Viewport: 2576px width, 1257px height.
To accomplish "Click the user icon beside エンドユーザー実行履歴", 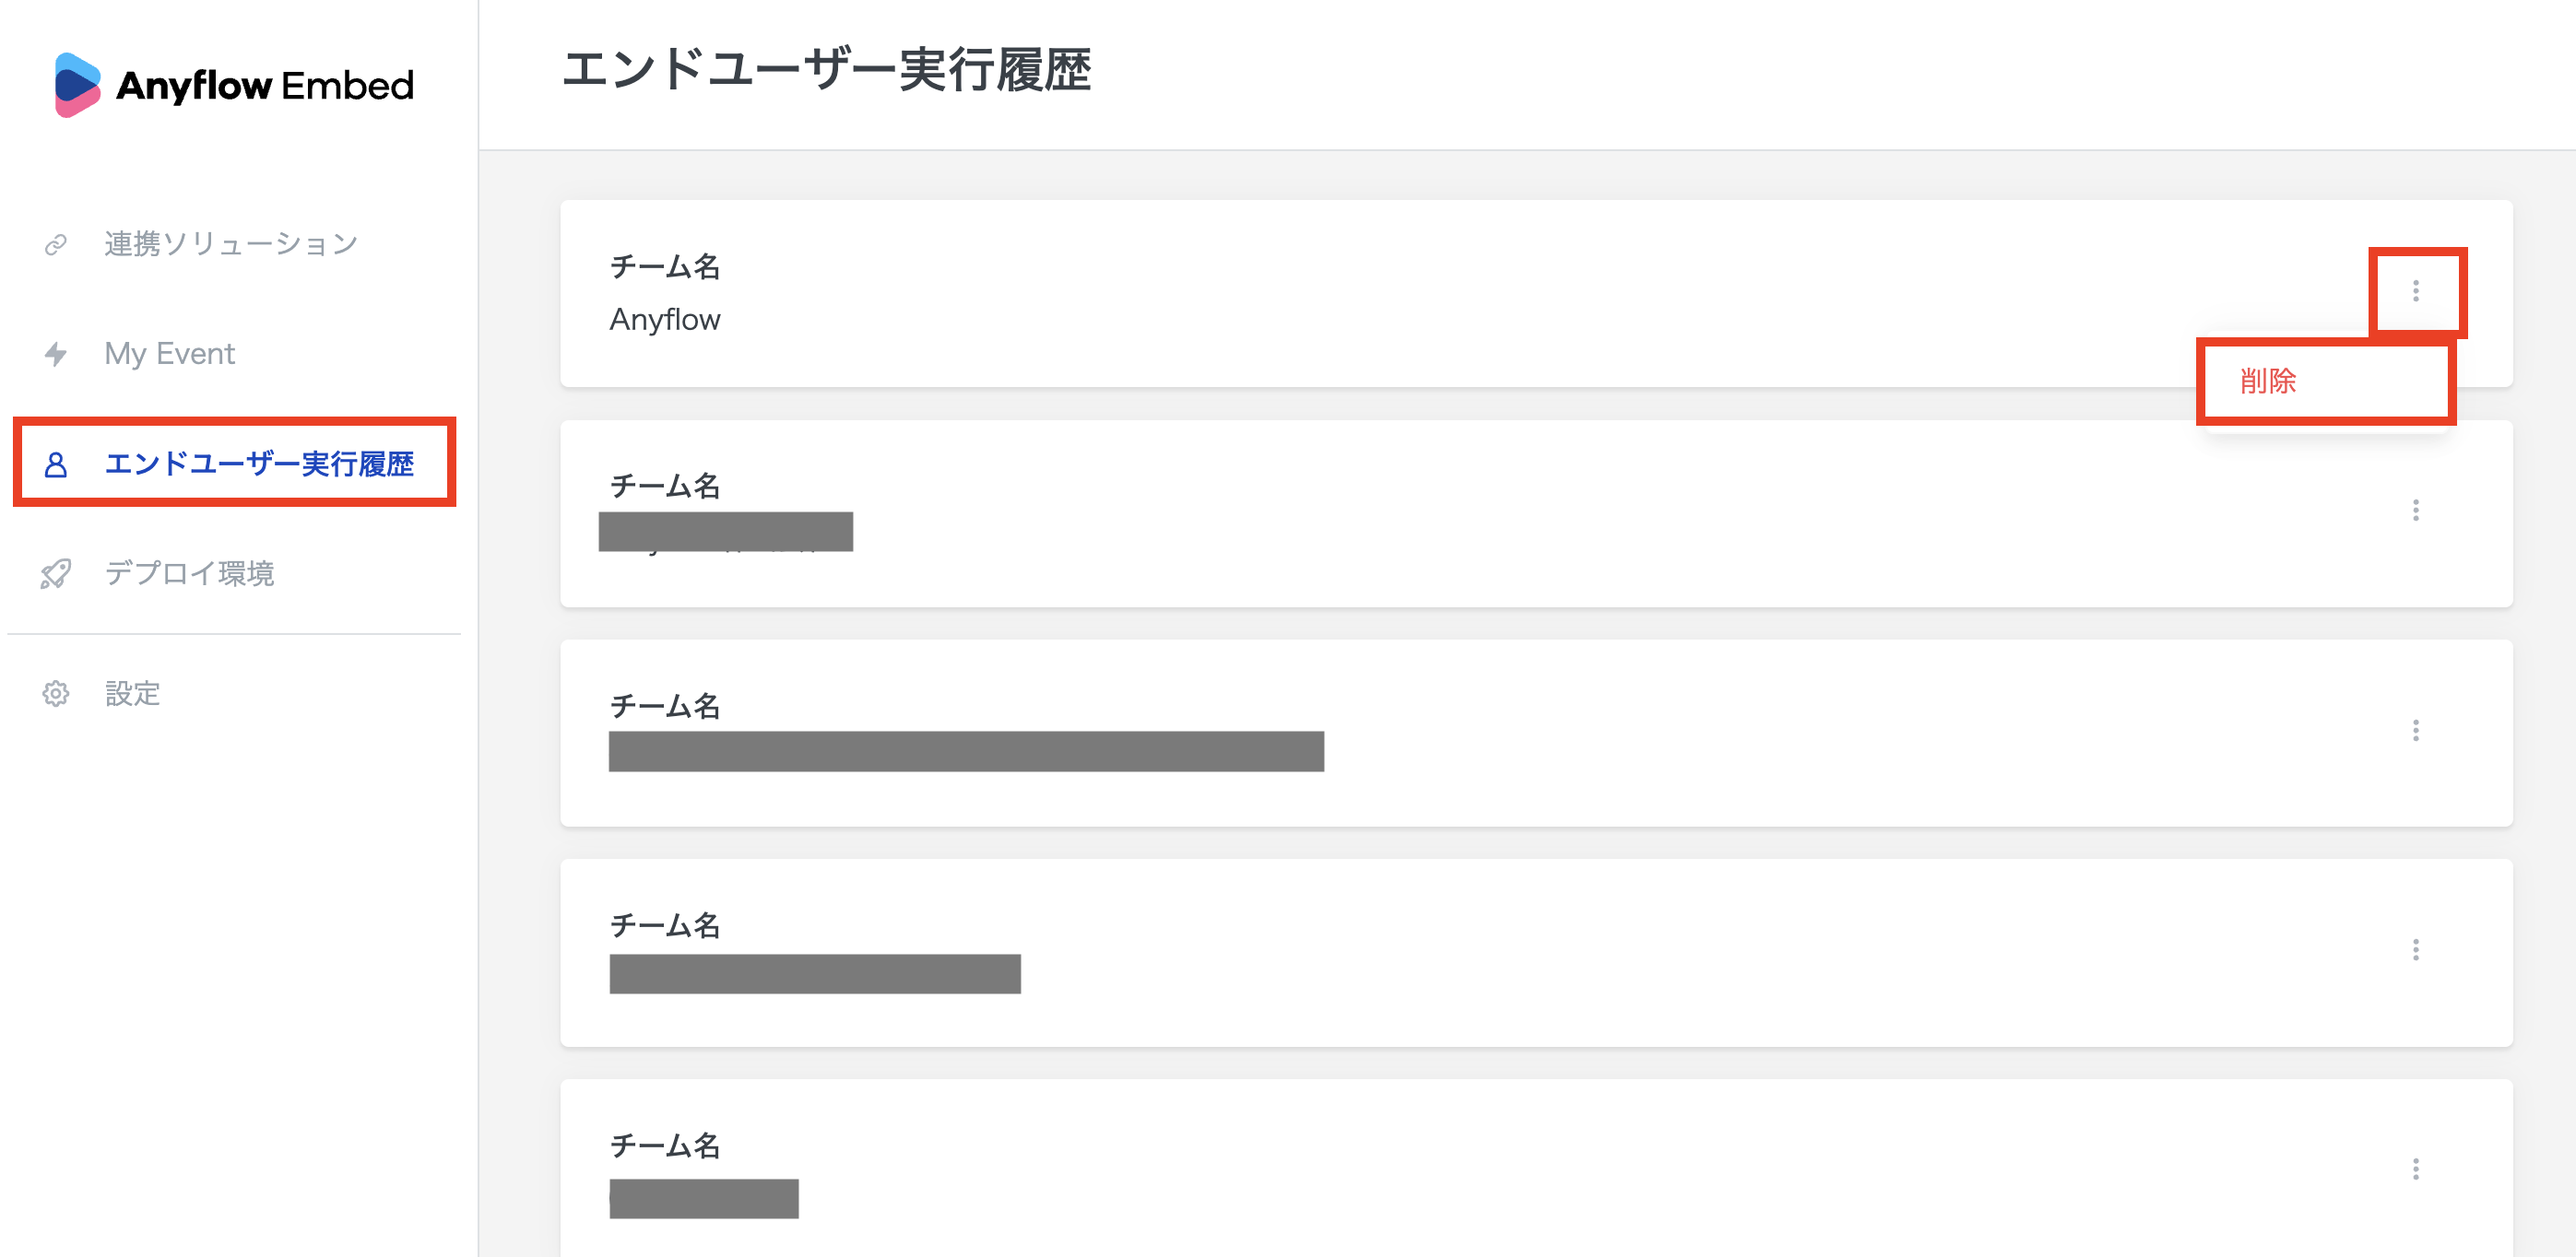I will coord(56,464).
